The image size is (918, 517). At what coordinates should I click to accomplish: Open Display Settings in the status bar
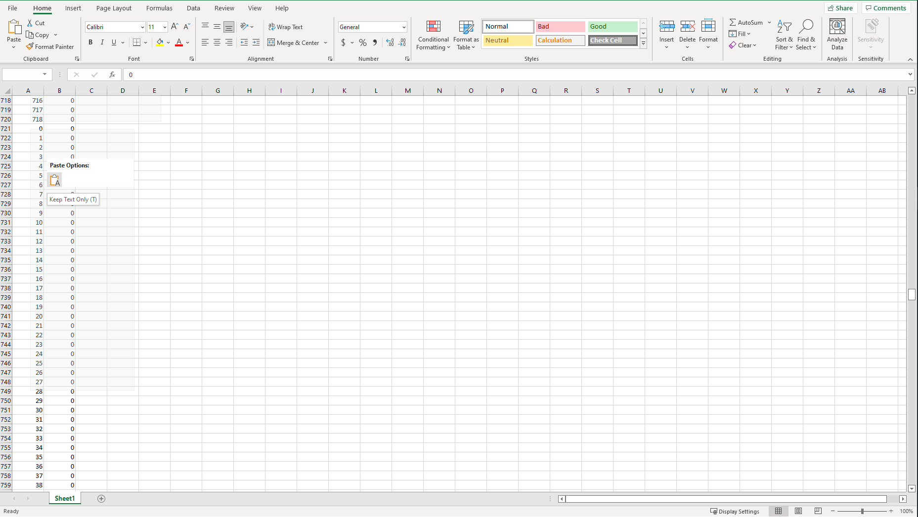735,511
